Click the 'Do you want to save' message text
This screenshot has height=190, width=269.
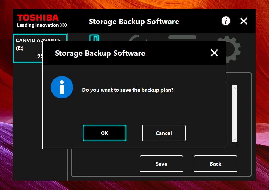(x=128, y=90)
